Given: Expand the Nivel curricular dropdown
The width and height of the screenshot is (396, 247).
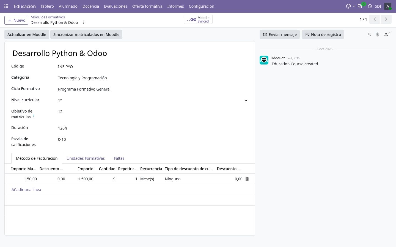Looking at the screenshot, I should (246, 101).
